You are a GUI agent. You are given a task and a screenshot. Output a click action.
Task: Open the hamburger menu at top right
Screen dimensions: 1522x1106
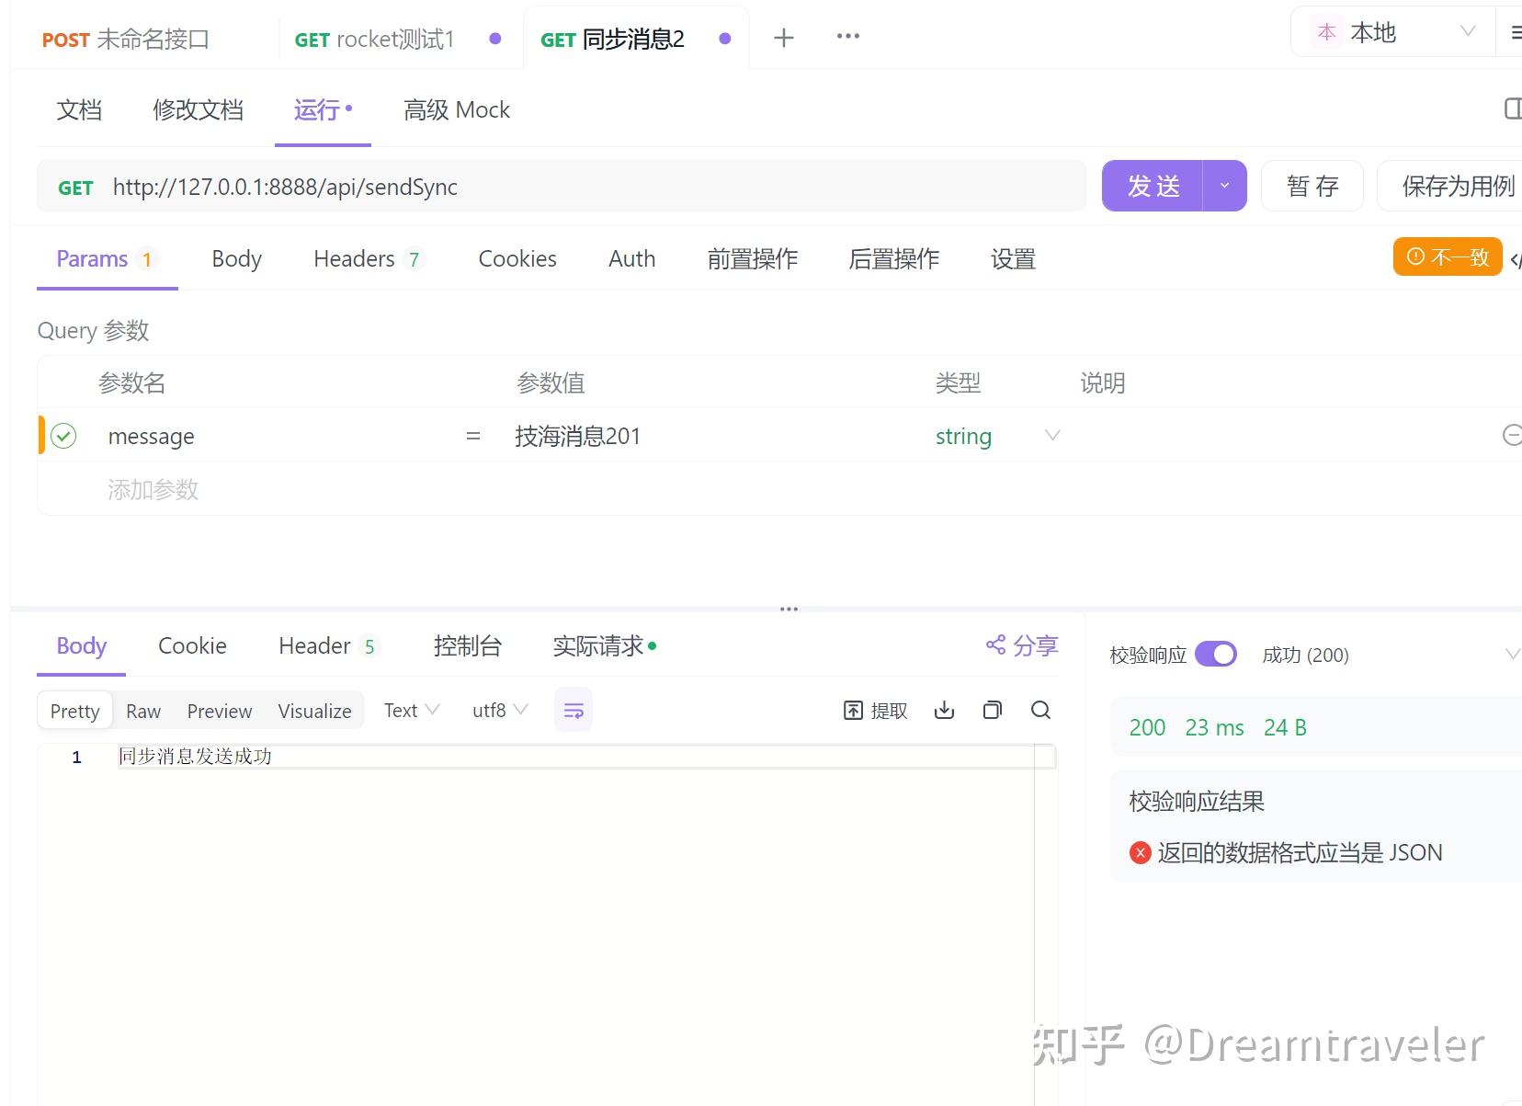[x=1516, y=30]
